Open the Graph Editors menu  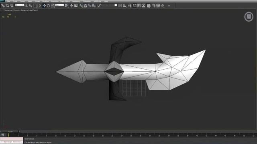[x=65, y=1]
